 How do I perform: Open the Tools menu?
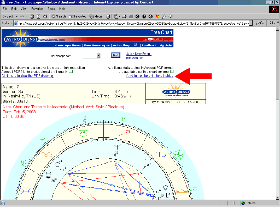coord(51,9)
